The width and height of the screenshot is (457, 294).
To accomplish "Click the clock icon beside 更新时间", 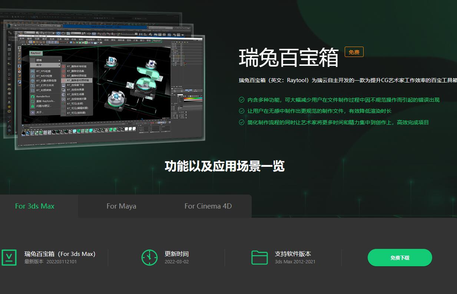I will 149,257.
